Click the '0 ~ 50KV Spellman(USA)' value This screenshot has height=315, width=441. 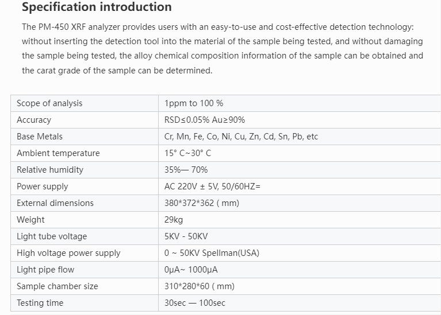tap(212, 253)
